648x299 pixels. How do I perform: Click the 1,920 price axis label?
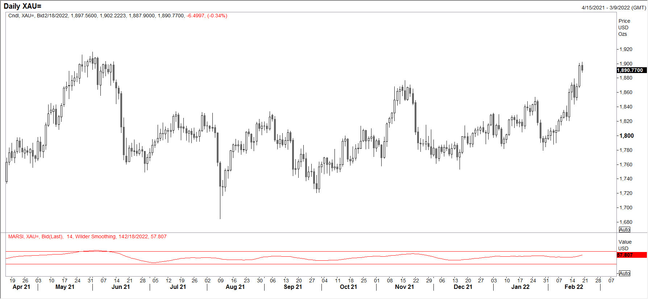(x=626, y=49)
